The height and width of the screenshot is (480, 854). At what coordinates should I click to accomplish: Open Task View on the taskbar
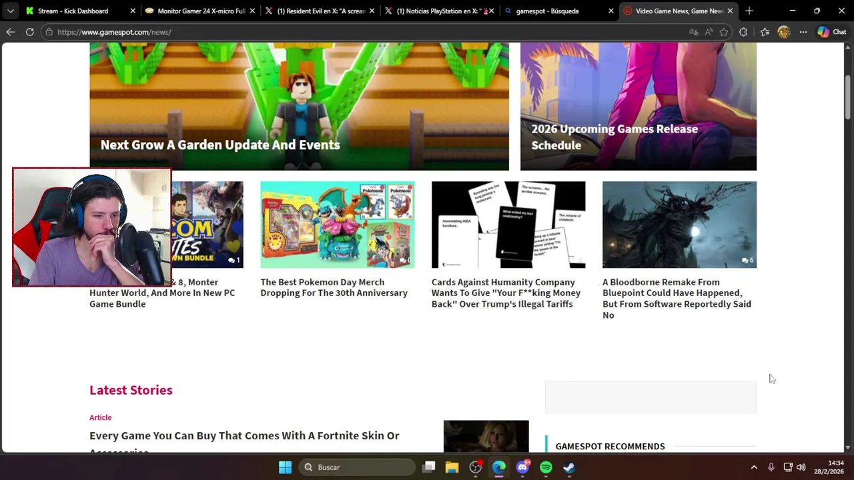[429, 467]
